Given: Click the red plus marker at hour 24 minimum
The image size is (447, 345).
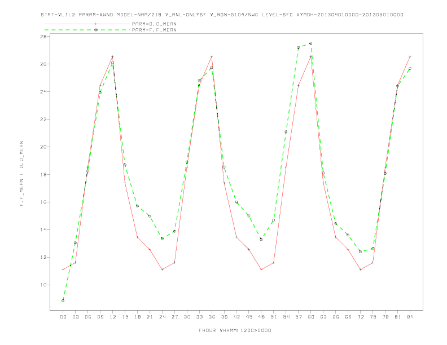Looking at the screenshot, I should click(x=162, y=269).
